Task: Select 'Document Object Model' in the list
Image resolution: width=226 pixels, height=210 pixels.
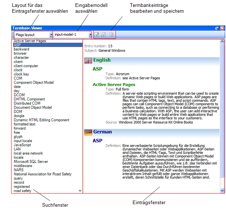Action: 33,107
